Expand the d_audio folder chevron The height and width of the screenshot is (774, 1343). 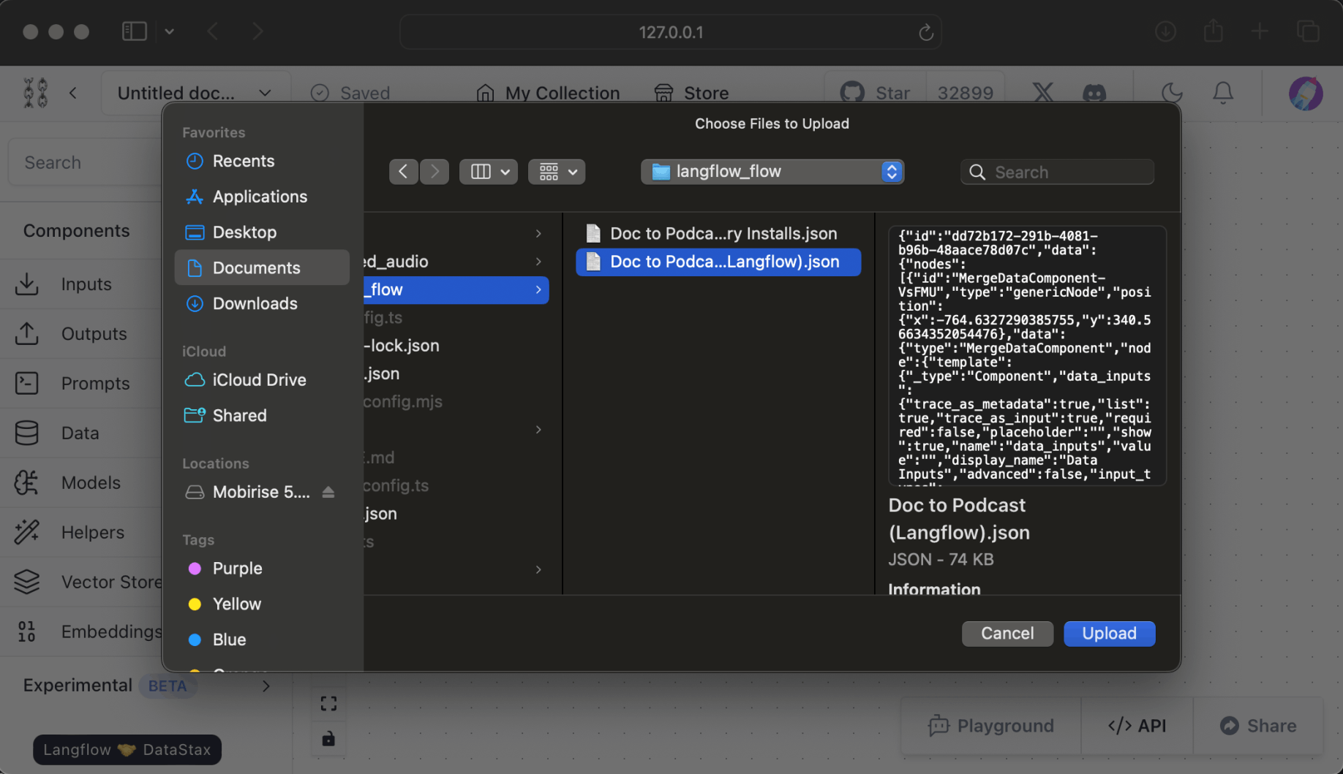tap(538, 262)
